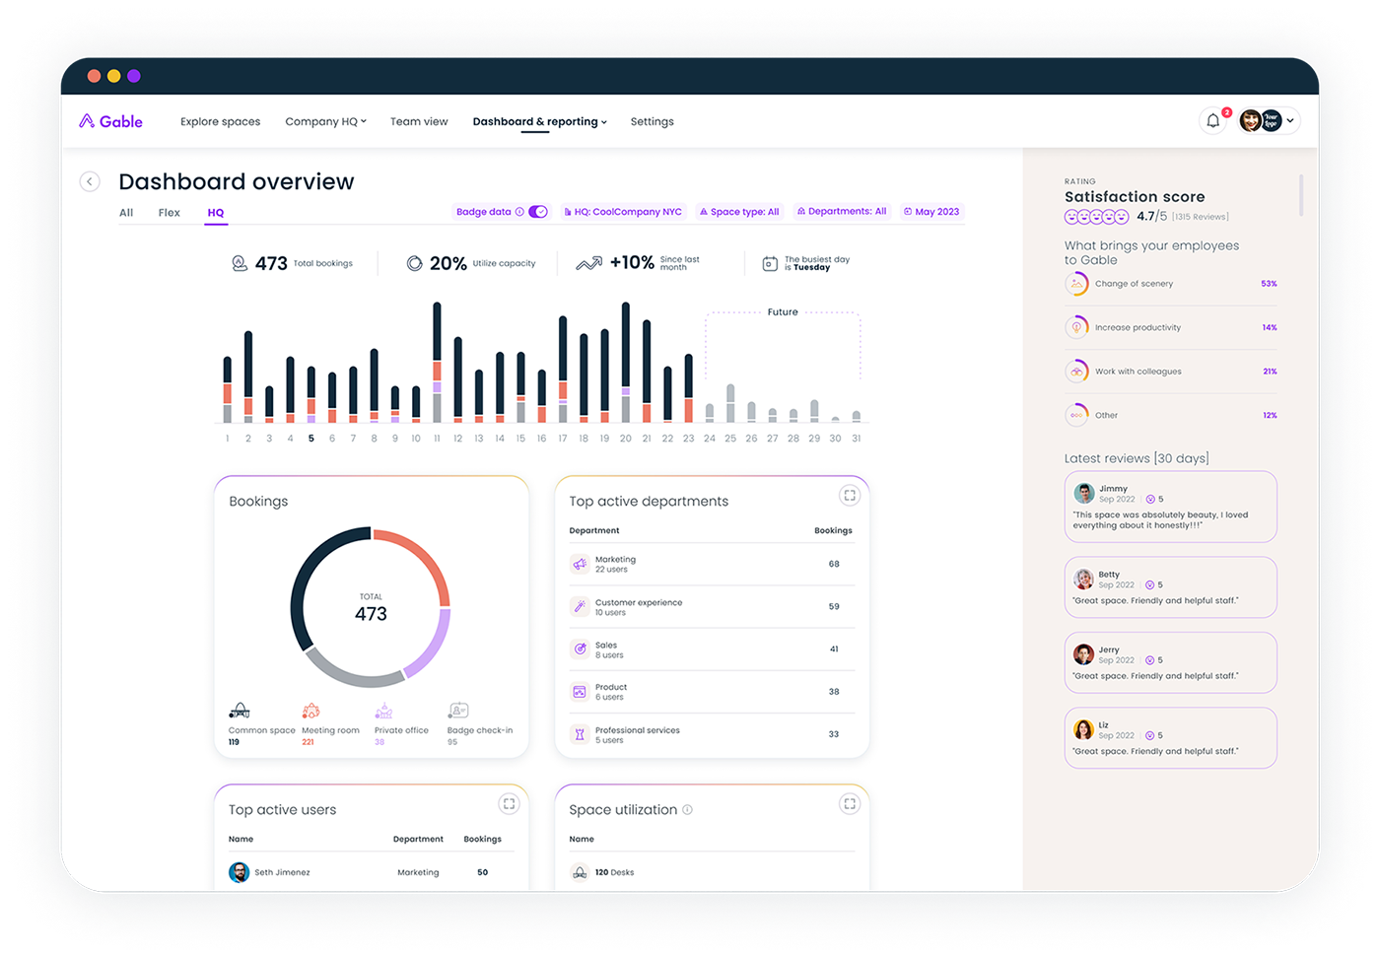
Task: Click the Increase productivity icon
Action: [1076, 327]
